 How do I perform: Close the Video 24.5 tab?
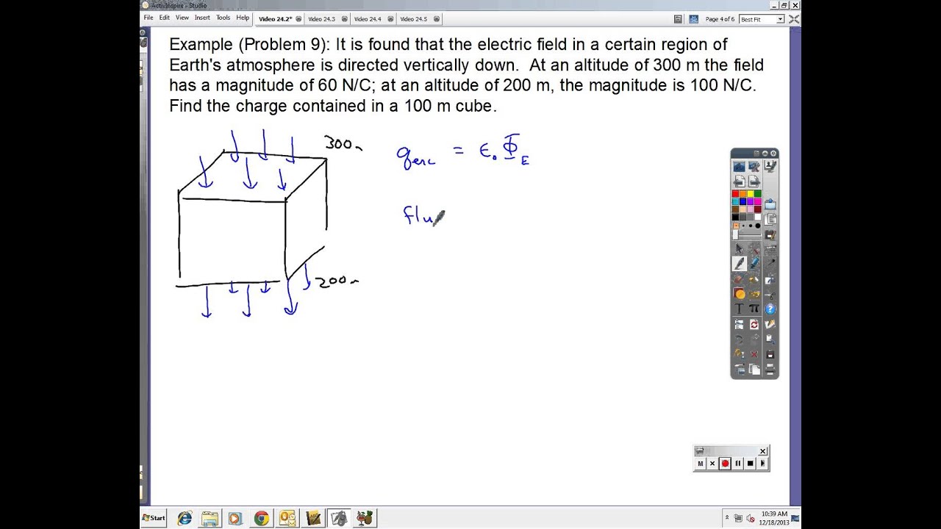tap(437, 19)
